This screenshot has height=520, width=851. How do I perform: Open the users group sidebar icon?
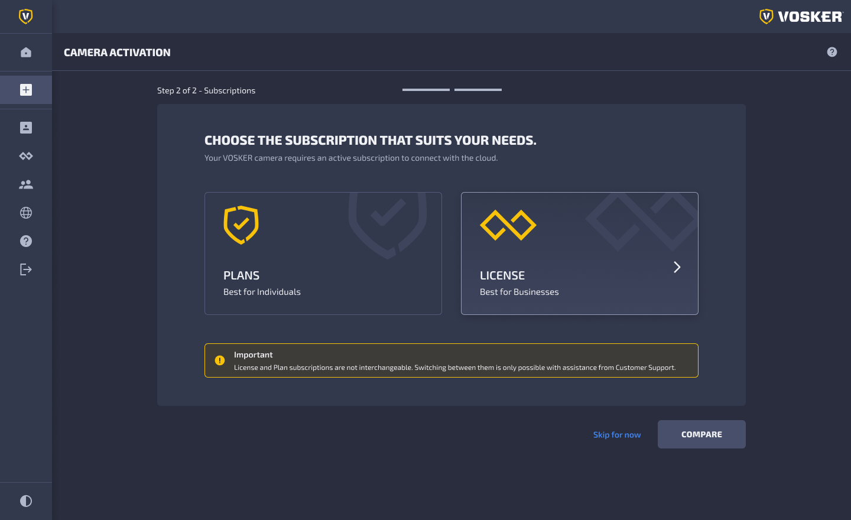click(x=26, y=184)
